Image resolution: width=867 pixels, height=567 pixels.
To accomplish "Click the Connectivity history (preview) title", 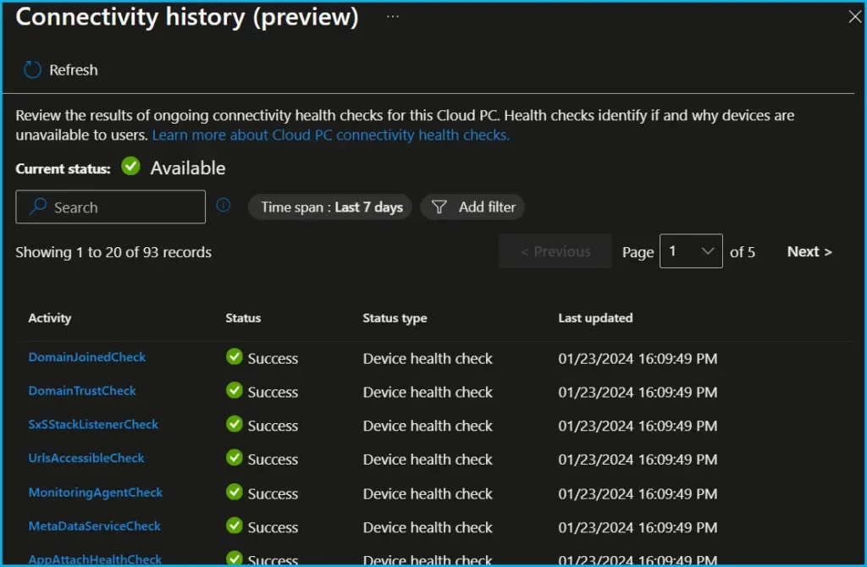I will click(187, 17).
